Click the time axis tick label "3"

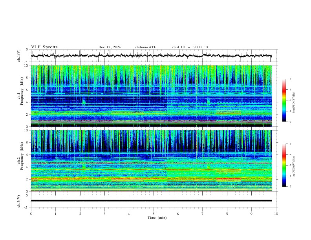(x=104, y=214)
